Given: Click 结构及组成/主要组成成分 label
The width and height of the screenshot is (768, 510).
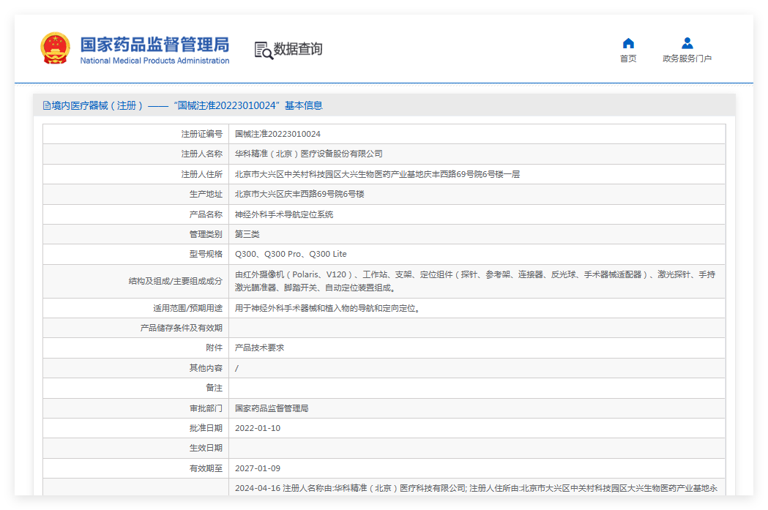Looking at the screenshot, I should pos(176,281).
